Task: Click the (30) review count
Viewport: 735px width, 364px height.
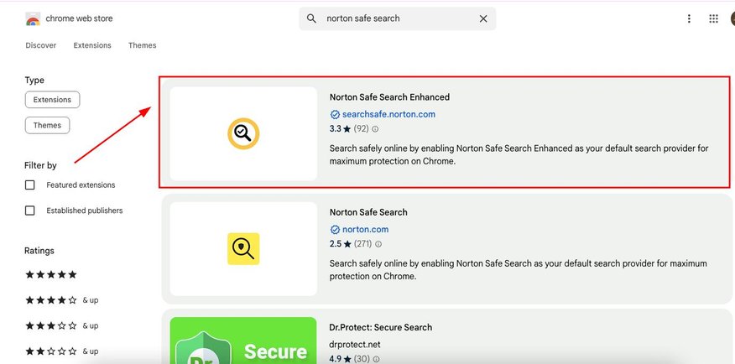Action: click(362, 359)
